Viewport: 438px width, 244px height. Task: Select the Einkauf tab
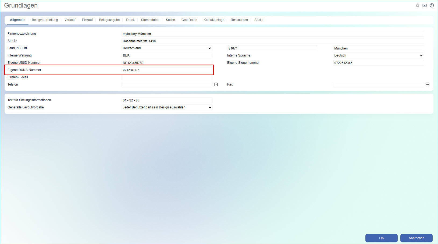coord(87,20)
